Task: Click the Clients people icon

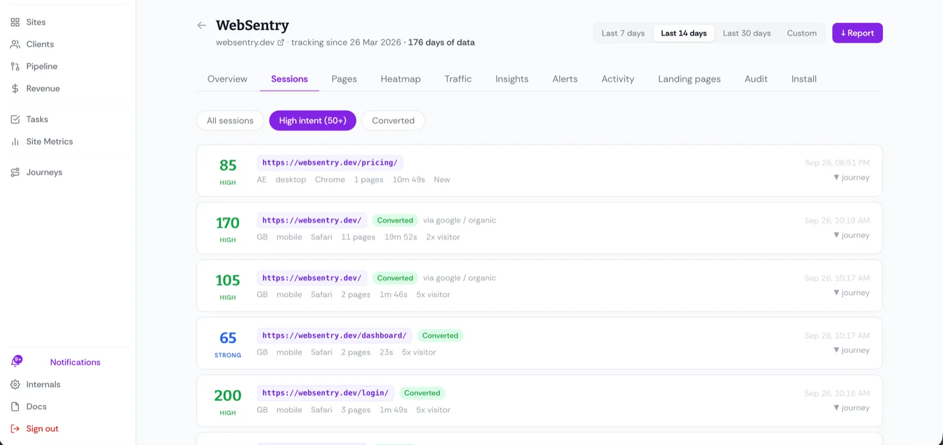Action: 15,44
